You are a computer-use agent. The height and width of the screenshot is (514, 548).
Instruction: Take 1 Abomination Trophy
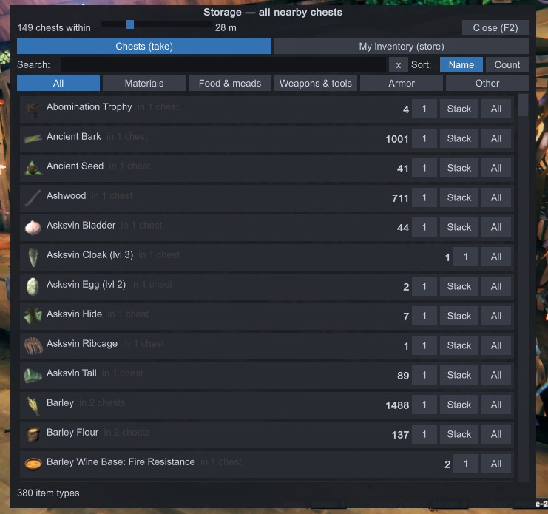click(x=424, y=109)
